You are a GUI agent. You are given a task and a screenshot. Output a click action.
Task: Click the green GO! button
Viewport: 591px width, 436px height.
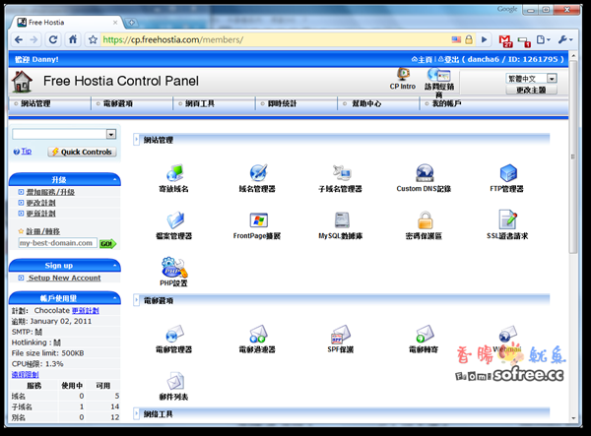(107, 244)
